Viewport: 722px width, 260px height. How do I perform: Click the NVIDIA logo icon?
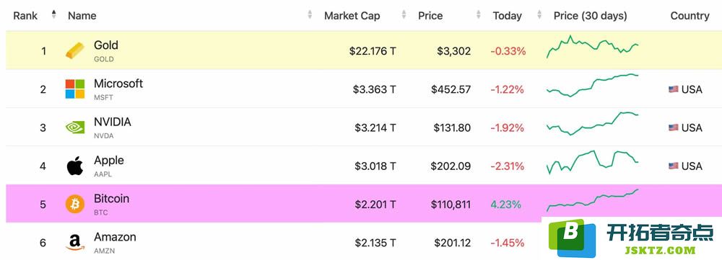(75, 127)
